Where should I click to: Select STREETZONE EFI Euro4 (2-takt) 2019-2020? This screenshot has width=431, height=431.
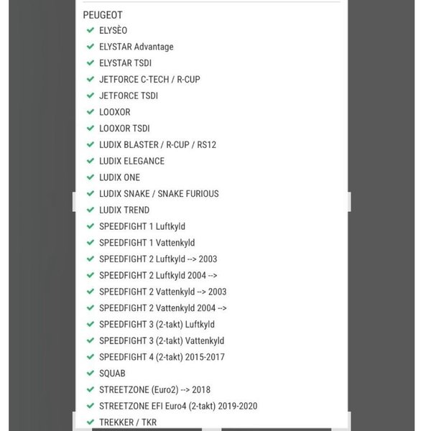tap(178, 406)
